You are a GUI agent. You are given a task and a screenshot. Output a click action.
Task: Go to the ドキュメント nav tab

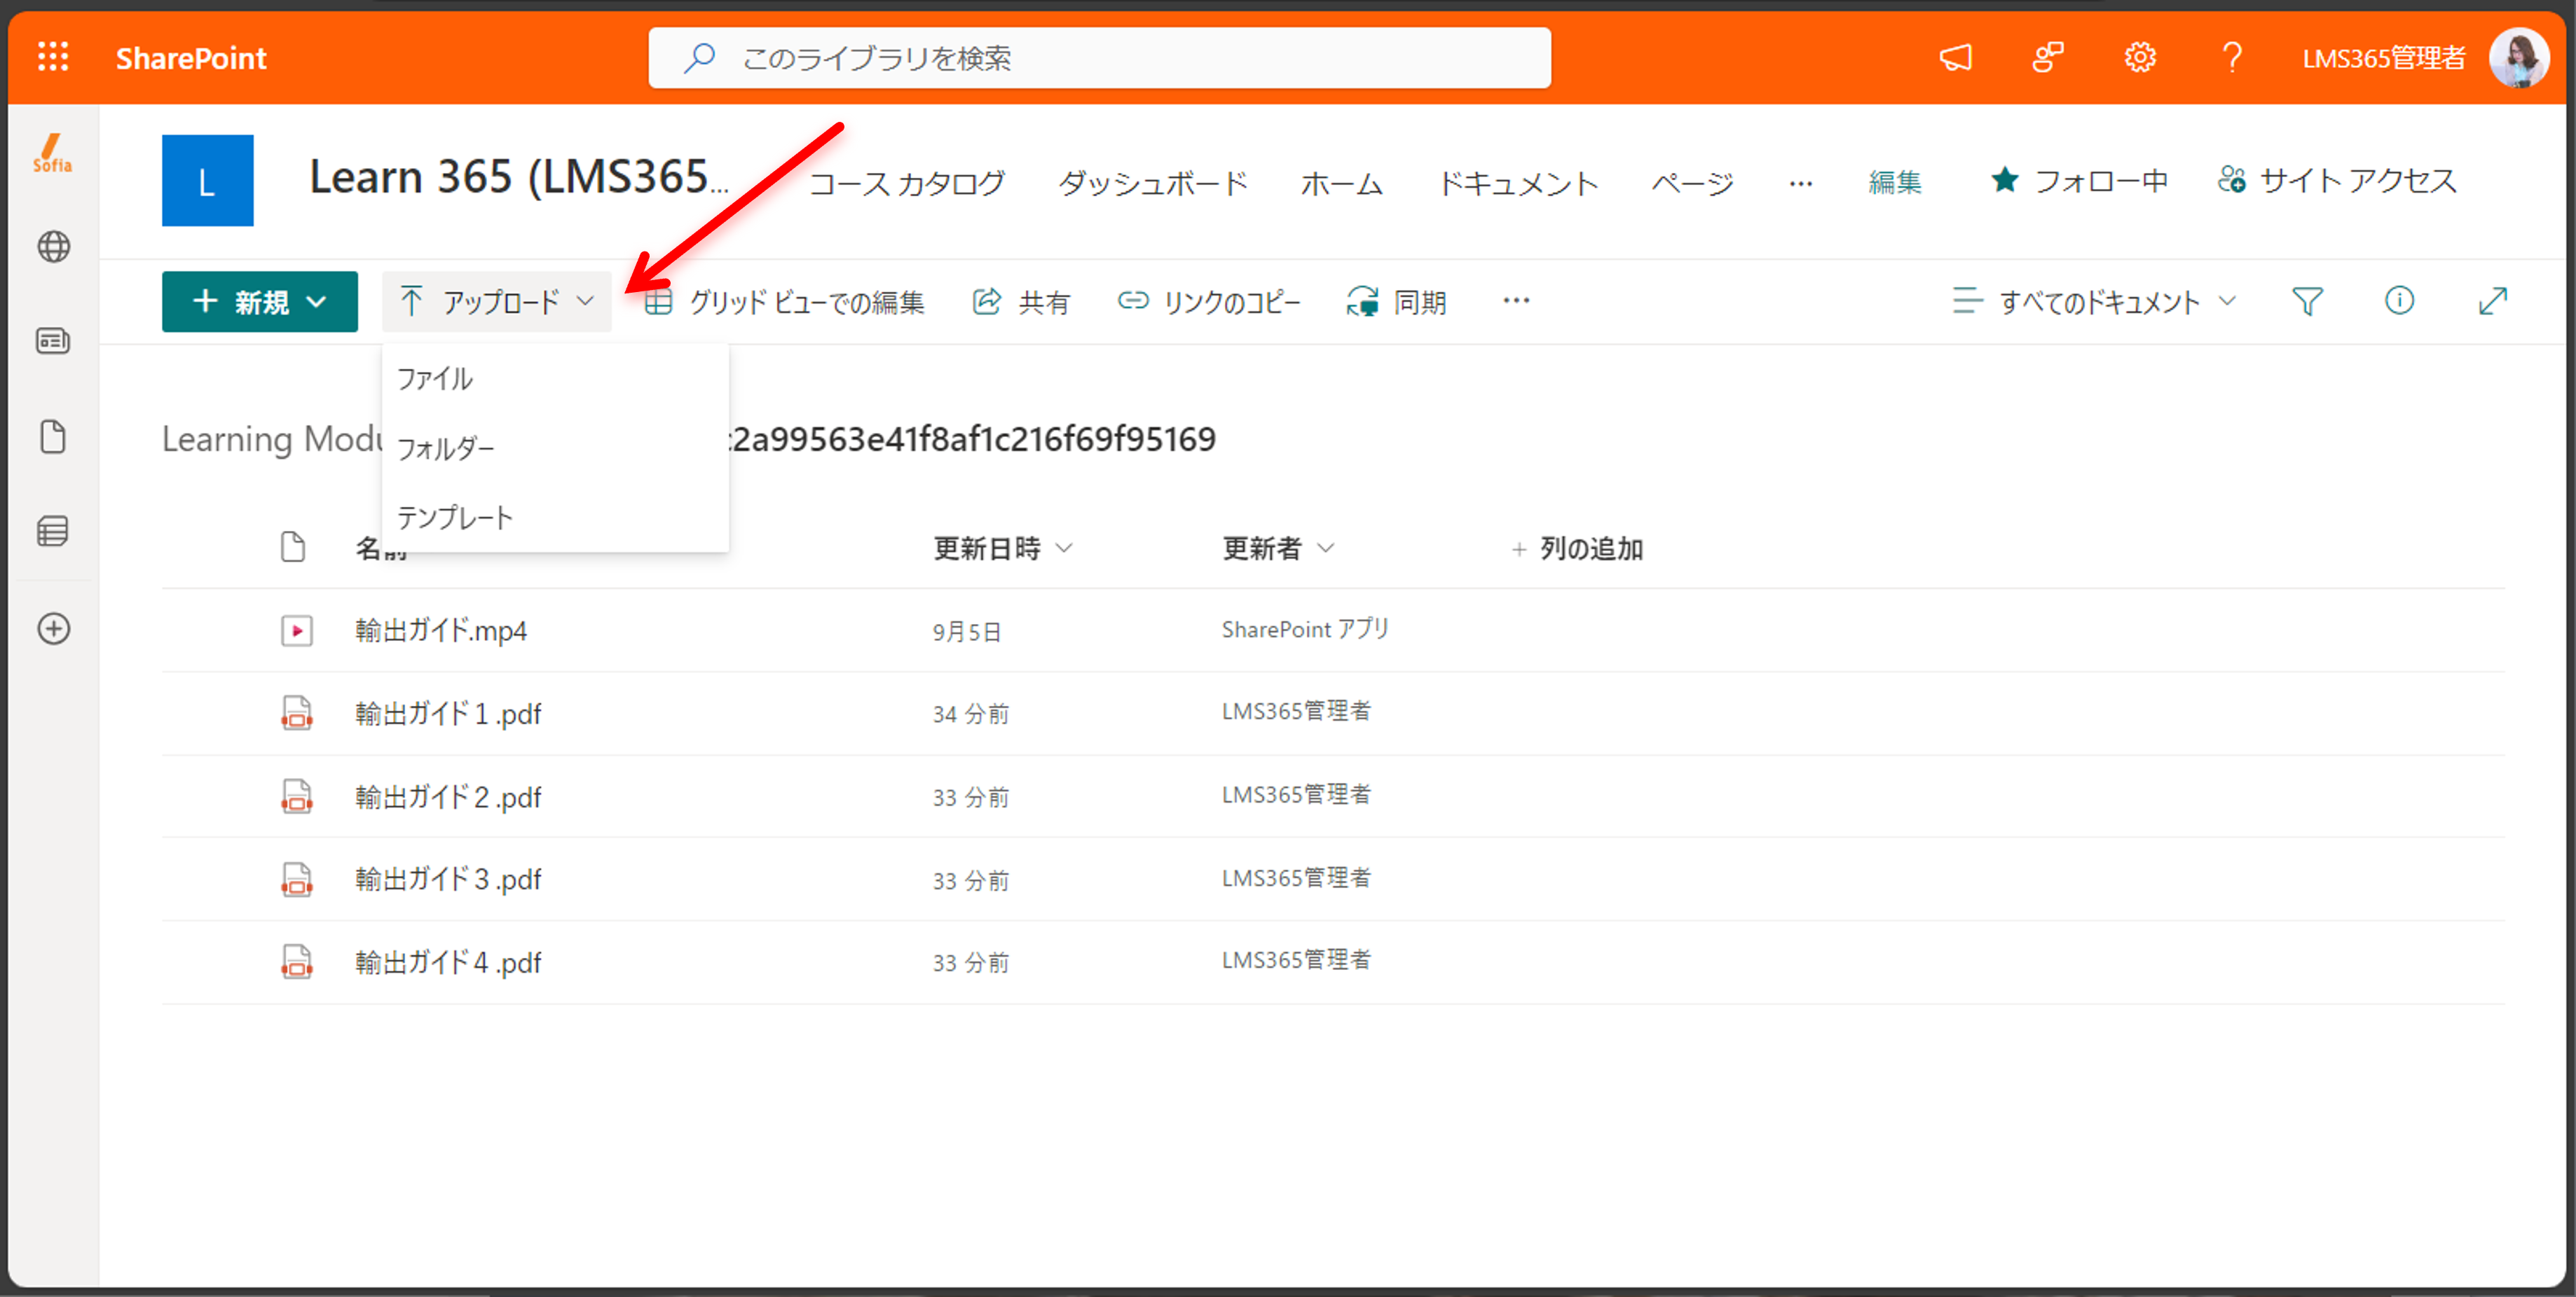point(1518,183)
